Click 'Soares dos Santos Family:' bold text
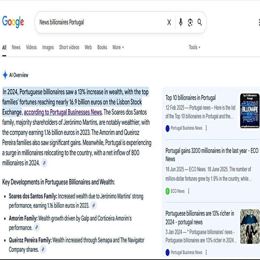260x260 pixels. [x=33, y=196]
